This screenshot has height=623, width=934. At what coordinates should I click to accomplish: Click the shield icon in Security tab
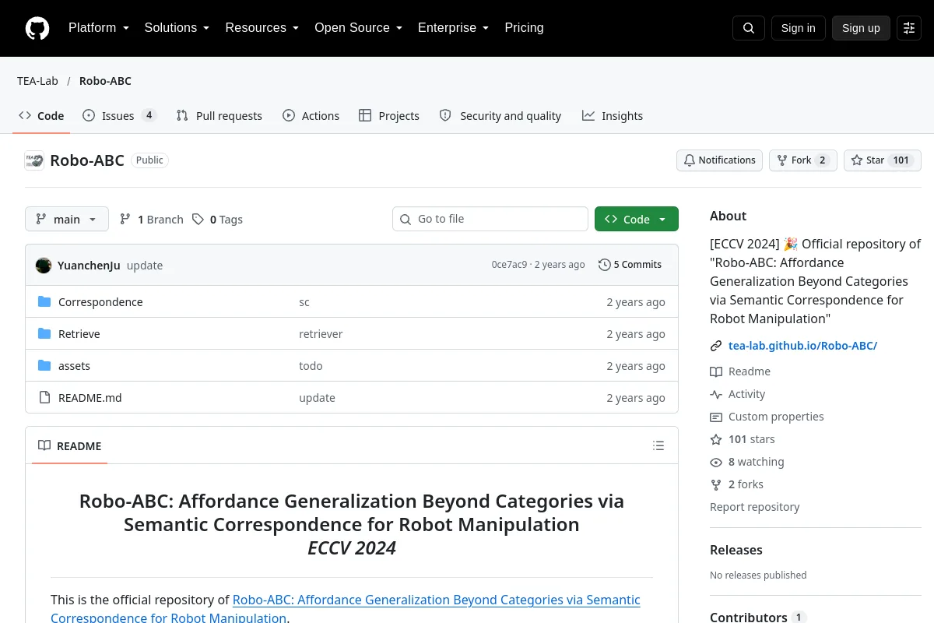click(x=445, y=115)
